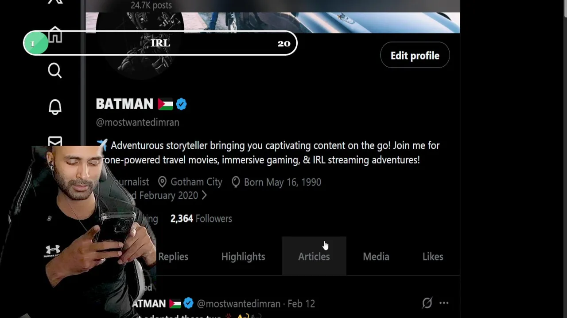Open the Search magnifier icon
The height and width of the screenshot is (318, 567).
click(x=55, y=71)
